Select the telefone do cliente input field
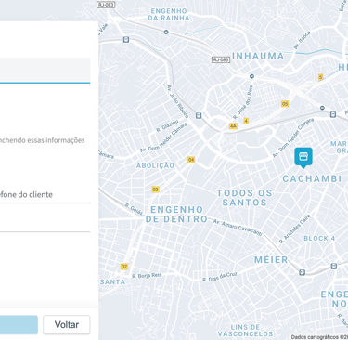The width and height of the screenshot is (348, 340). pyautogui.click(x=45, y=195)
